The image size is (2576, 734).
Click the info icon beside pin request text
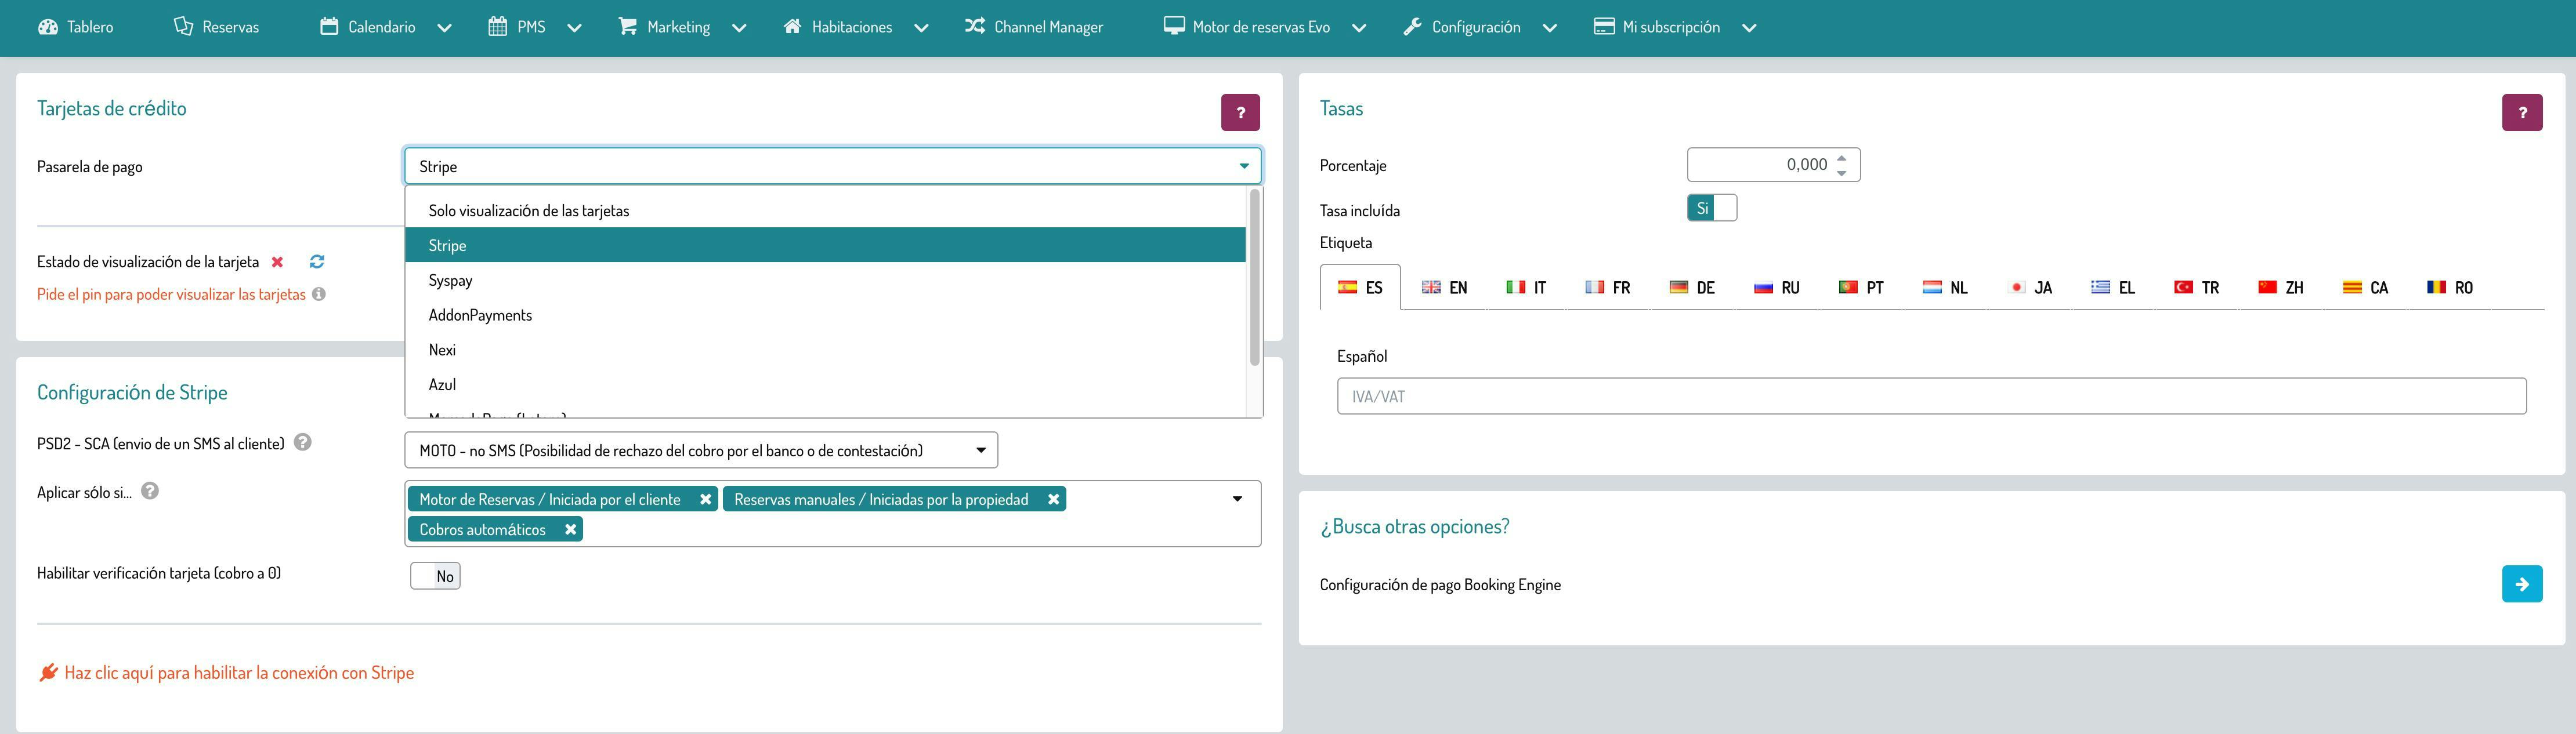318,295
